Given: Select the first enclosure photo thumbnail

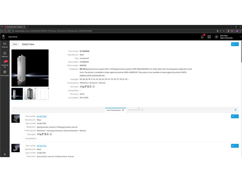Looking at the screenshot, I should coord(17,94).
